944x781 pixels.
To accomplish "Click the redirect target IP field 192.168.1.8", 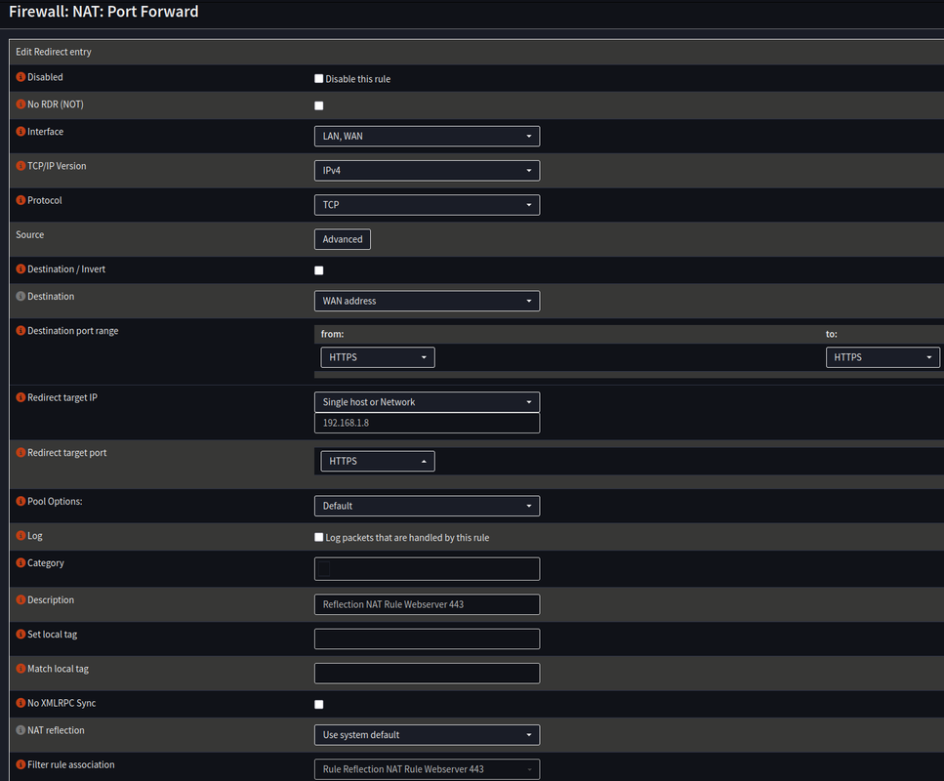I will [x=427, y=423].
